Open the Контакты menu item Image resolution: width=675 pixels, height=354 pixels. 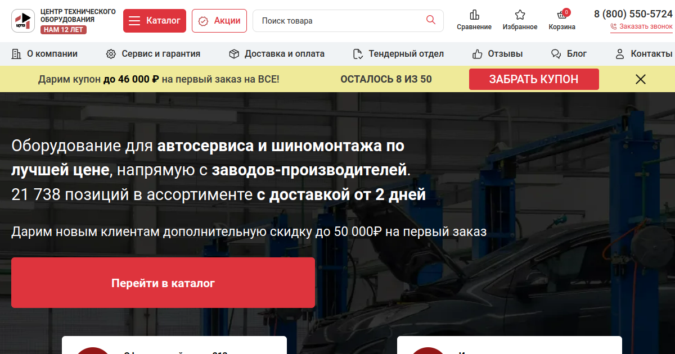tap(644, 54)
